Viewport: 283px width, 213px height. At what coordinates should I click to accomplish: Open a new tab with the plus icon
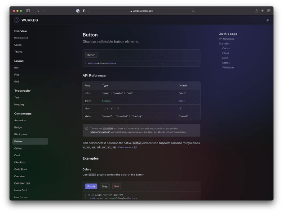click(x=262, y=11)
